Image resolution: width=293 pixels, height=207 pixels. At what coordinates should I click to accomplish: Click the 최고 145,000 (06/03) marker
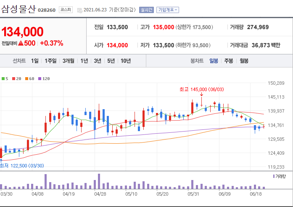click(202, 89)
